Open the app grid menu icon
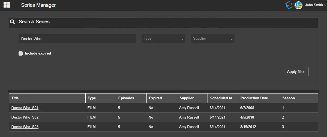Image resolution: width=327 pixels, height=137 pixels. point(7,5)
